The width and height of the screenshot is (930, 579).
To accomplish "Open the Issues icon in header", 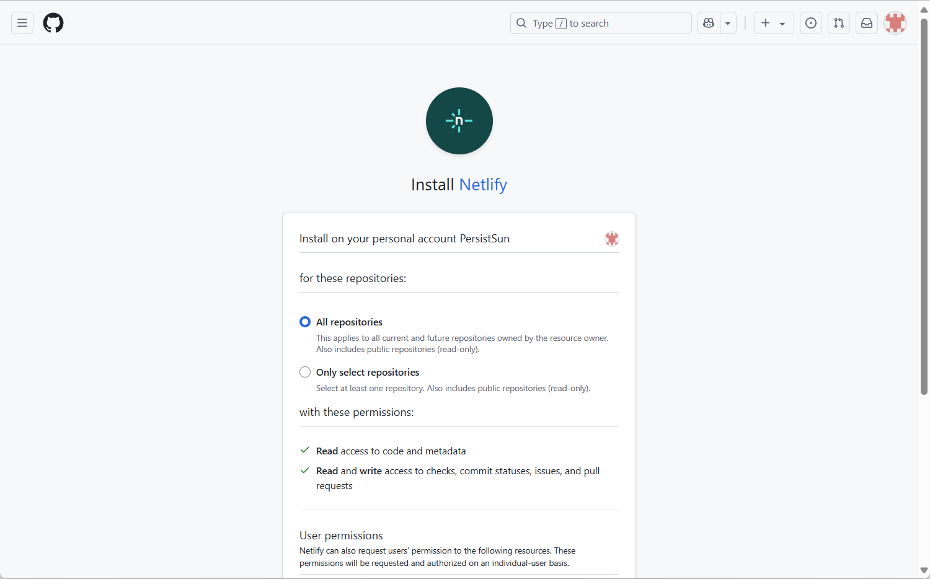I will 811,23.
